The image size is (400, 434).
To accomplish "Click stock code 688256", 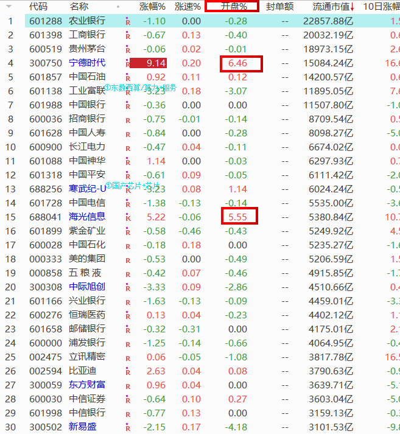I will pos(46,189).
